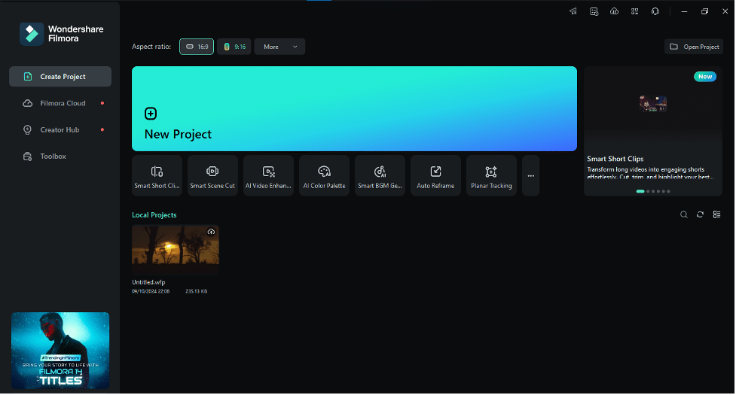Open the AI Video Enhancer tool
Viewport: 736px width, 395px height.
tap(268, 176)
